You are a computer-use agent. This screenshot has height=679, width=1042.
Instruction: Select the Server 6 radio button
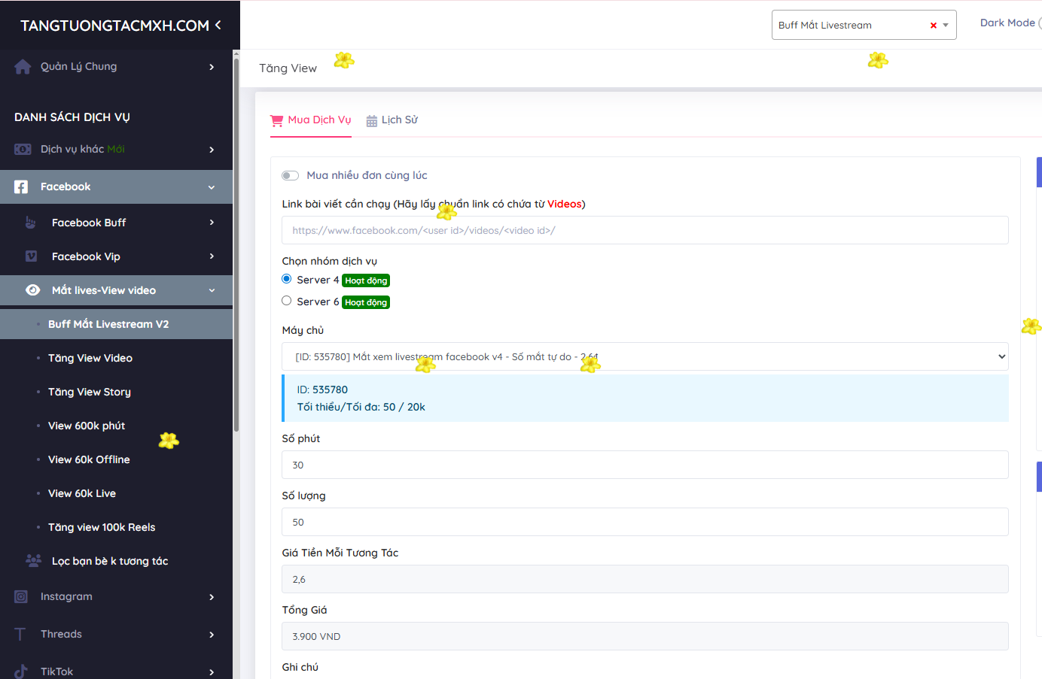[287, 301]
